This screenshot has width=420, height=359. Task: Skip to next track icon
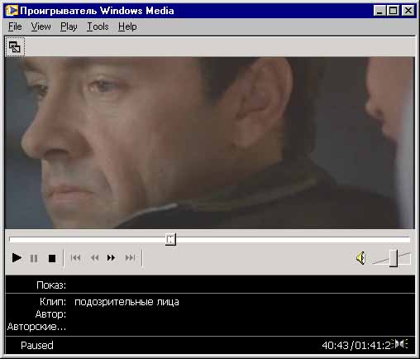(x=130, y=258)
